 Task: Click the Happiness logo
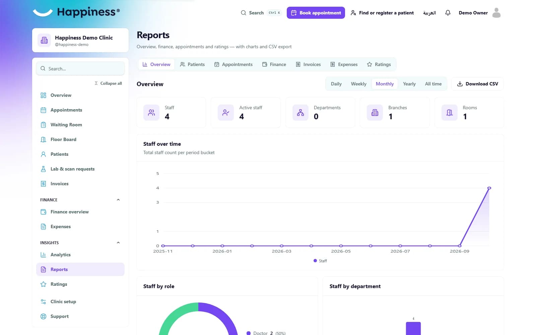[76, 12]
